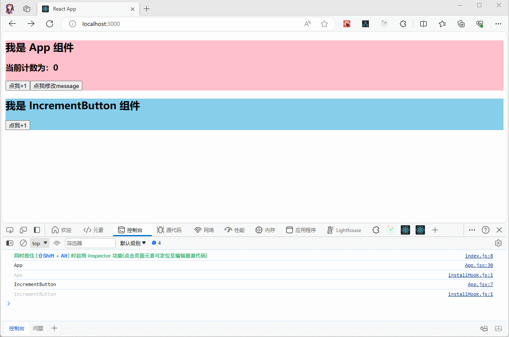Image resolution: width=509 pixels, height=337 pixels.
Task: Open DevTools more options ellipsis menu
Action: (472, 230)
